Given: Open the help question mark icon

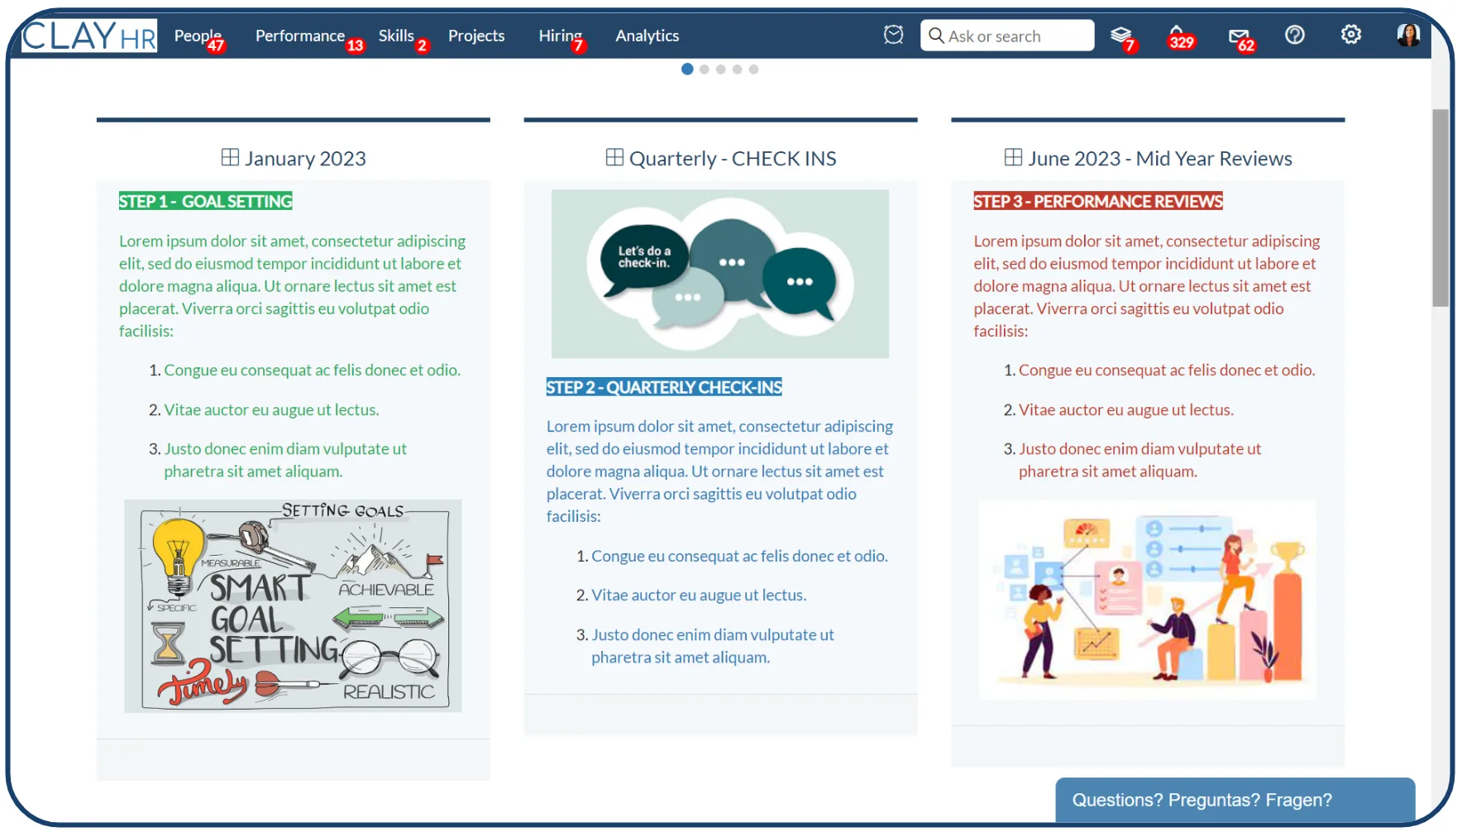Looking at the screenshot, I should coord(1295,35).
